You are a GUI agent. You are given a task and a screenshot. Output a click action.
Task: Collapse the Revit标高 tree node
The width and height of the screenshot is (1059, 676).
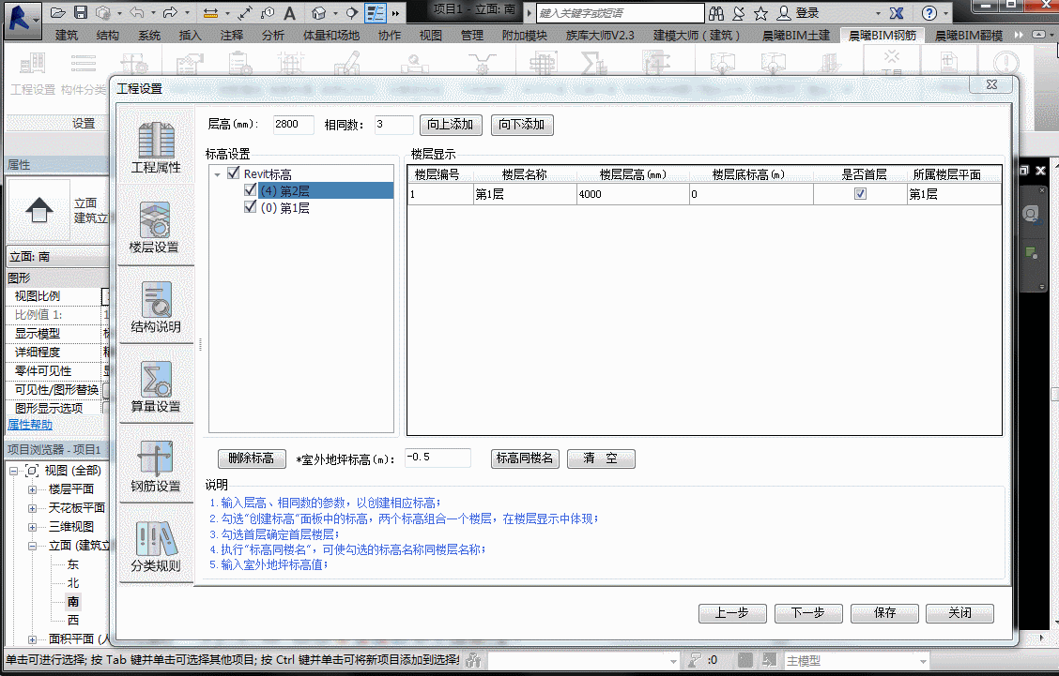(218, 174)
